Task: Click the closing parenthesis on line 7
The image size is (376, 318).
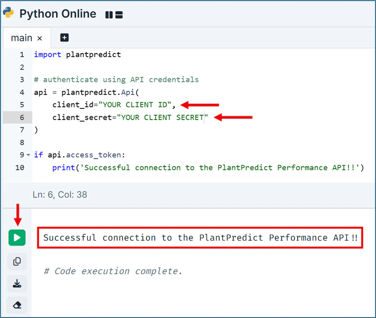Action: coord(36,130)
